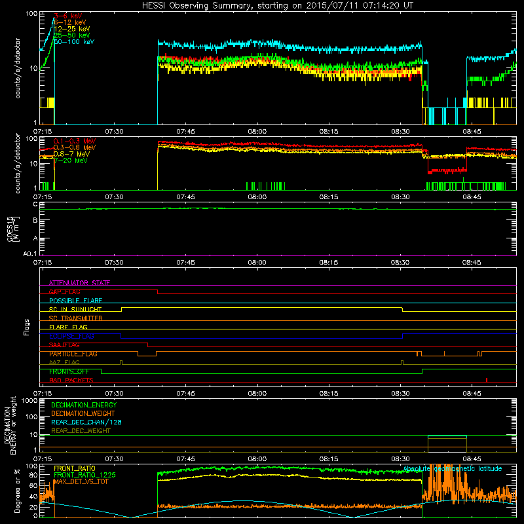Click the GOES15 W m-2 axis label
This screenshot has width=524, height=524.
pos(12,229)
